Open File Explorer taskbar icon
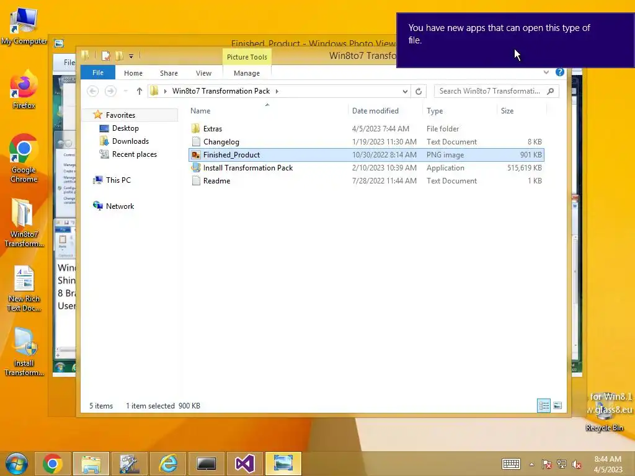The height and width of the screenshot is (476, 635). click(91, 464)
